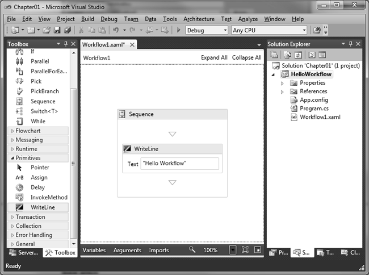
Task: Select the Sequence activity in Toolbox
Action: [43, 101]
